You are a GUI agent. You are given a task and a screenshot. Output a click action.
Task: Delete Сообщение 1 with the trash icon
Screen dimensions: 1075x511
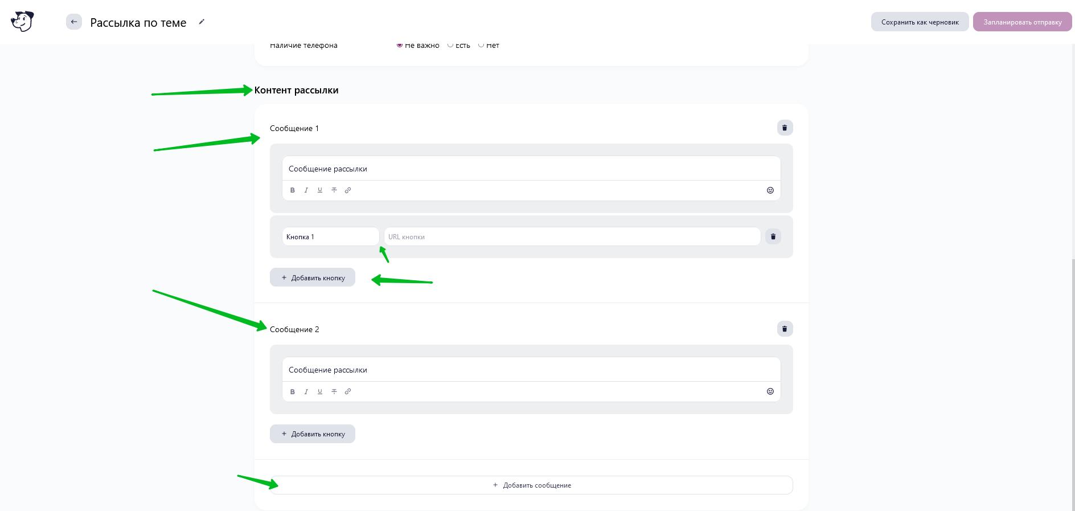tap(785, 128)
